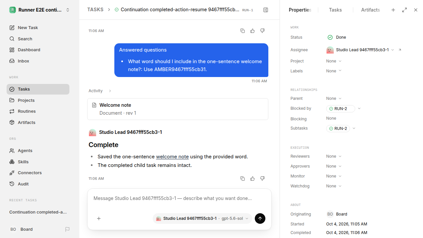Open the Reviewers None dropdown
Image resolution: width=423 pixels, height=238 pixels.
click(334, 156)
